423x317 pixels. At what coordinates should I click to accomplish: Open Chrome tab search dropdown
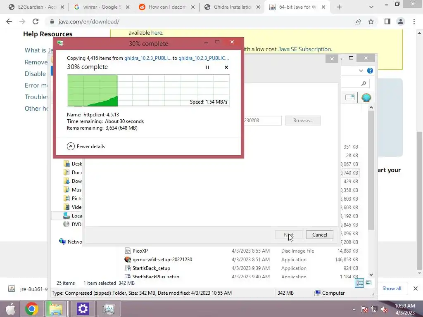click(x=371, y=7)
